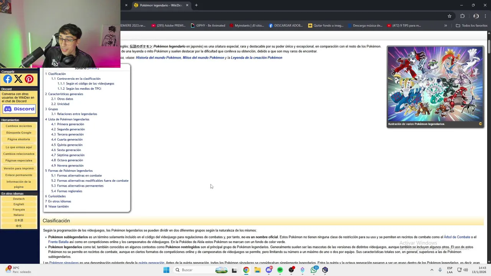Viewport: 491px width, 276px height.
Task: Open Frente Batalla link
Action: coord(58,242)
